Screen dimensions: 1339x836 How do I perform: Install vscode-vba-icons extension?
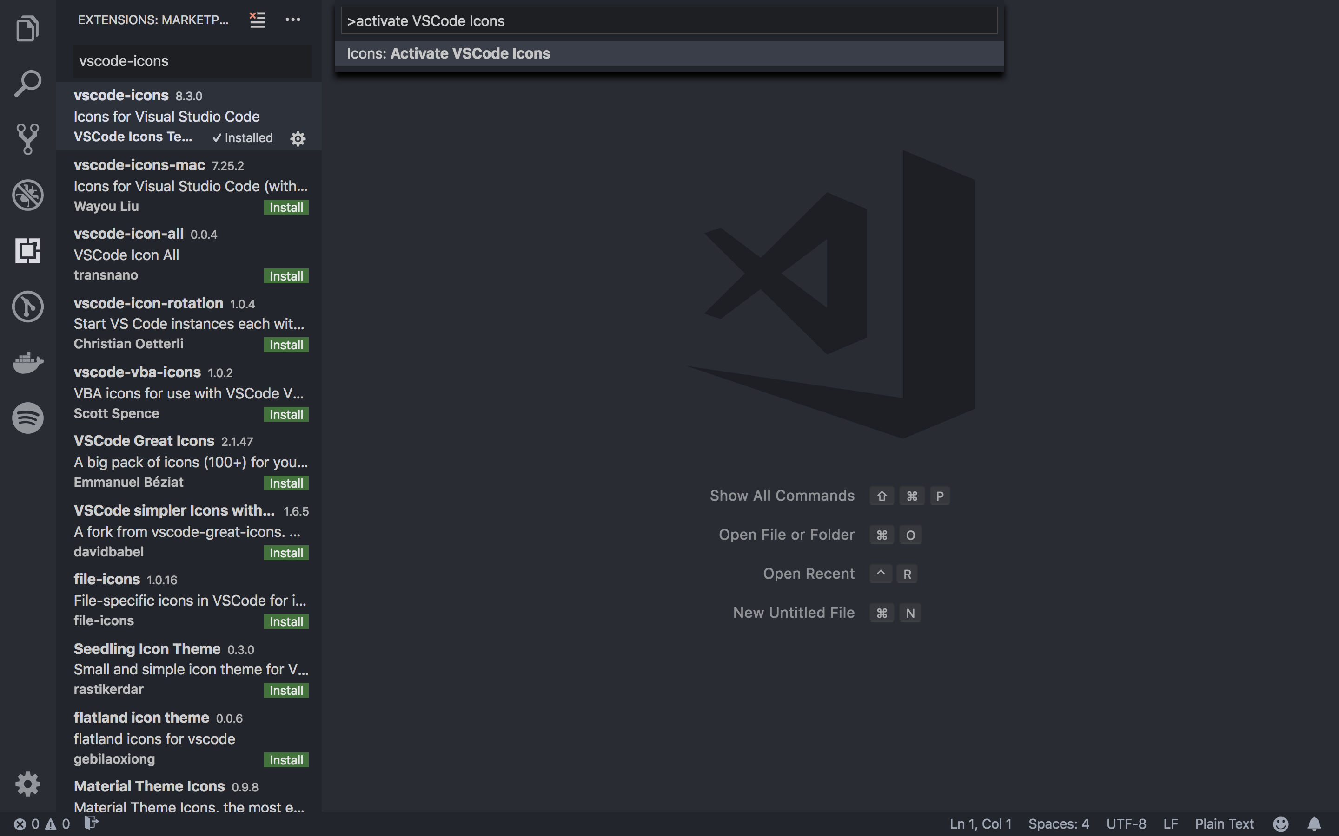tap(286, 415)
